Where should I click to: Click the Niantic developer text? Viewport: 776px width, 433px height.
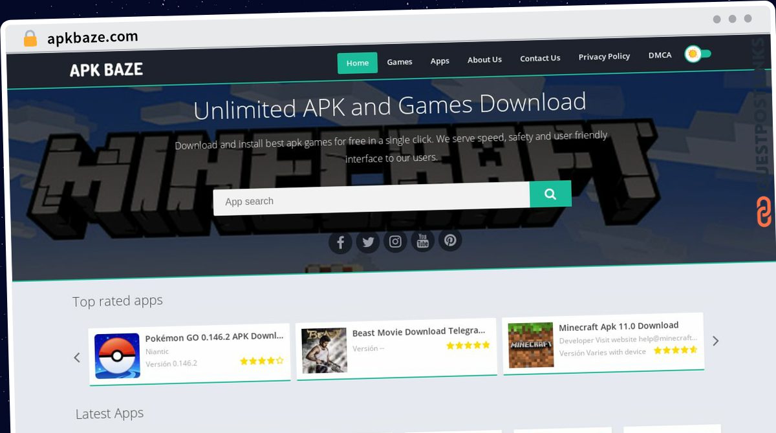tap(157, 352)
